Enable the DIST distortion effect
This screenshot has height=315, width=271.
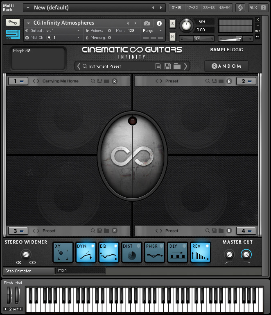(132, 252)
